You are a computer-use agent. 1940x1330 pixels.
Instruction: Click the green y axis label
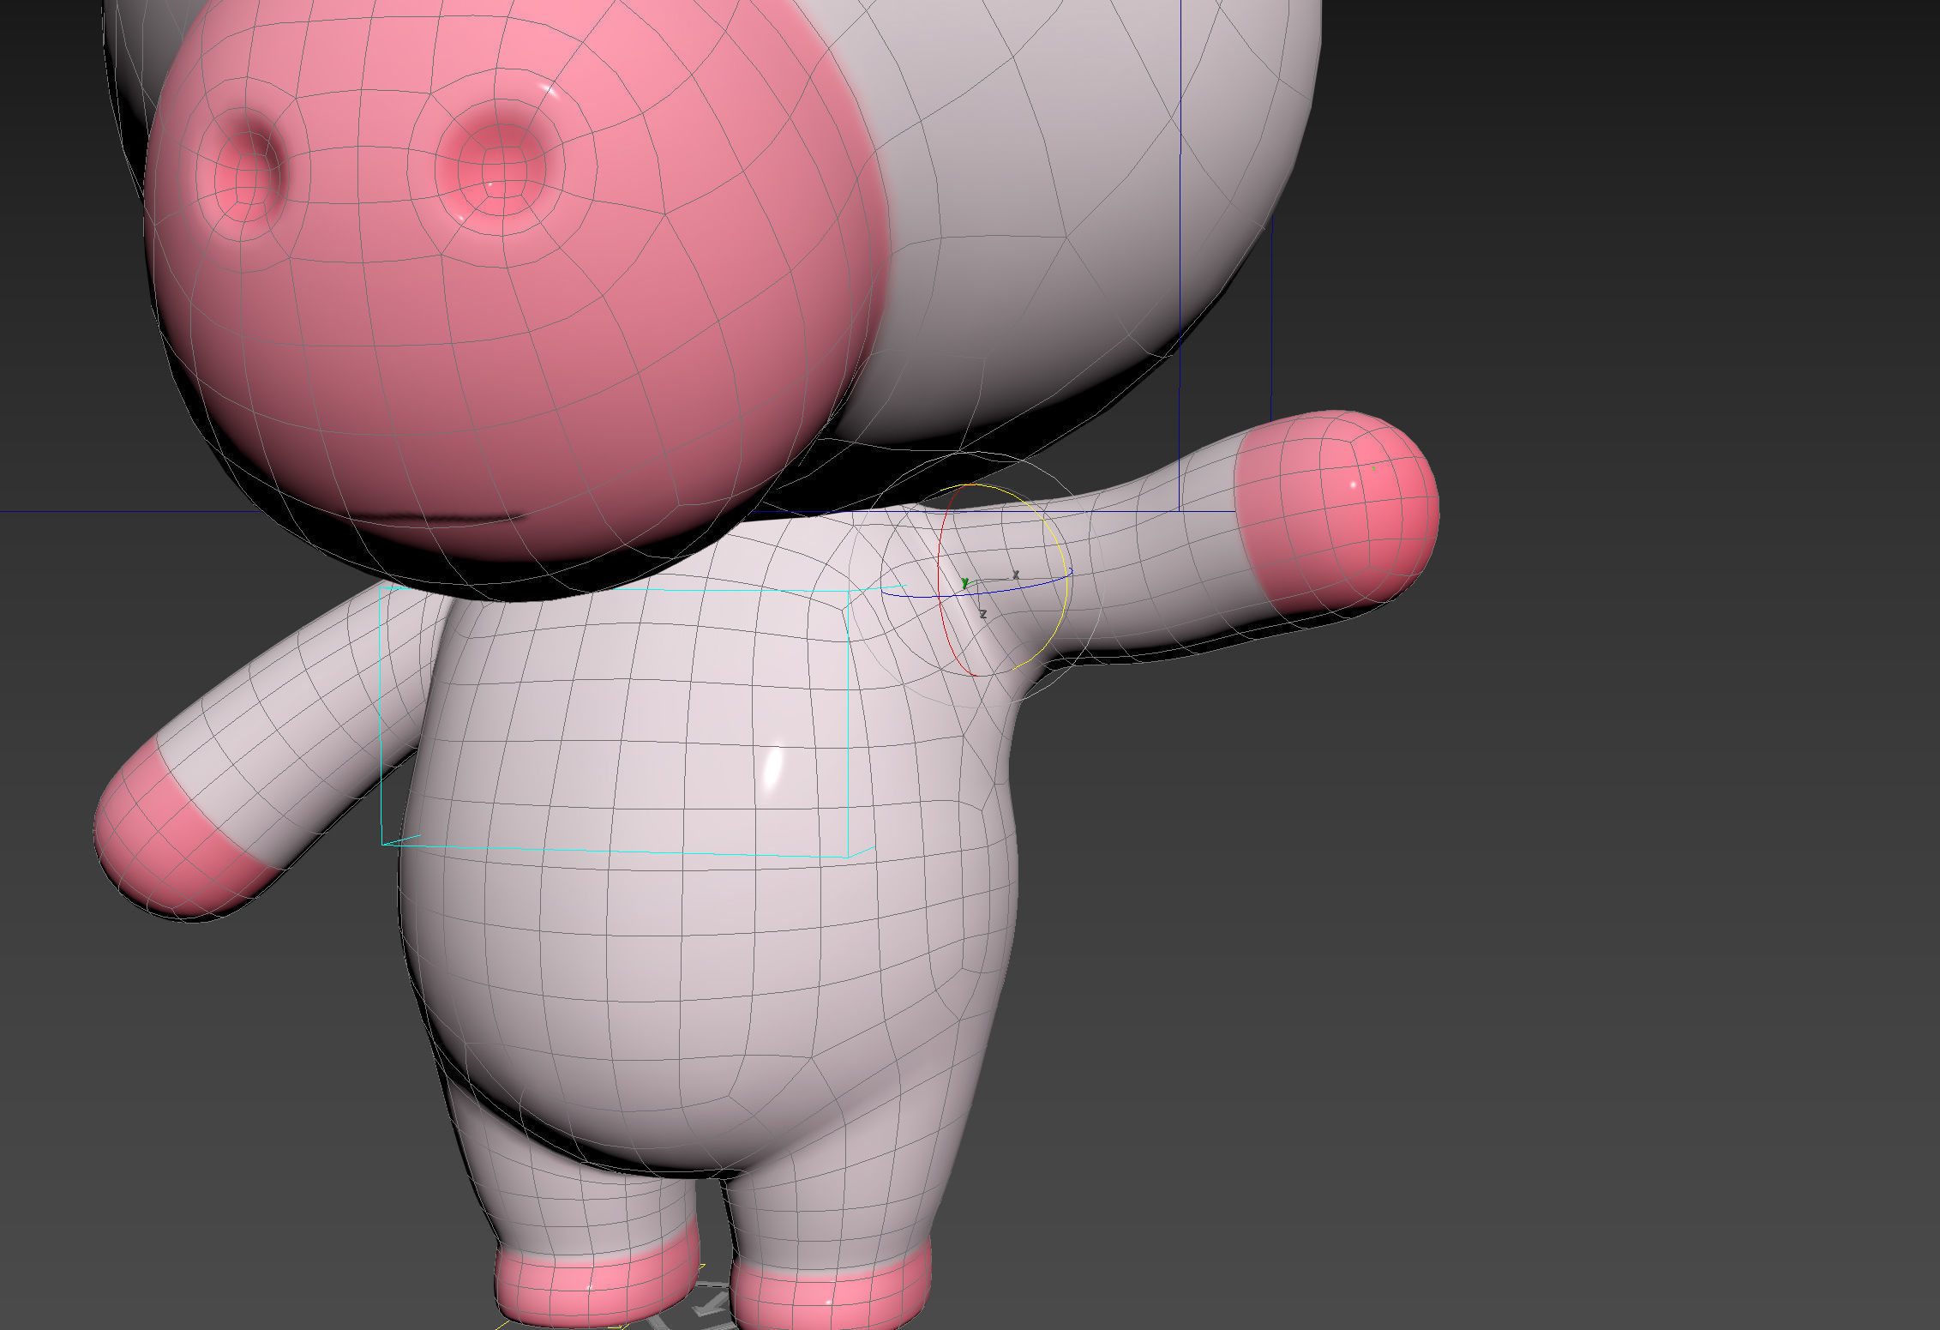point(966,583)
